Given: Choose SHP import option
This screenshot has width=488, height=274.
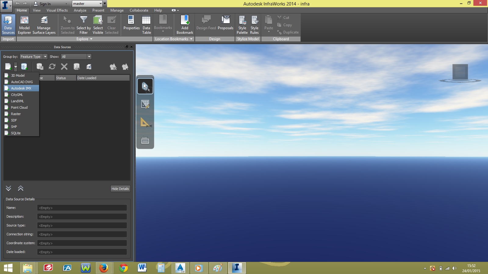Looking at the screenshot, I should pyautogui.click(x=21, y=127).
